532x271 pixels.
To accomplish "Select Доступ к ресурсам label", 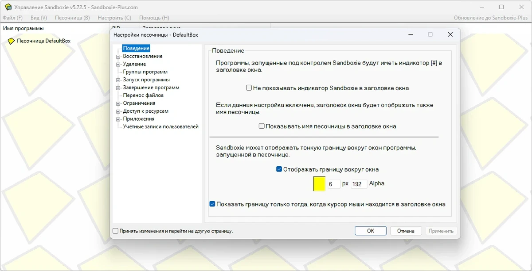I will tap(146, 111).
